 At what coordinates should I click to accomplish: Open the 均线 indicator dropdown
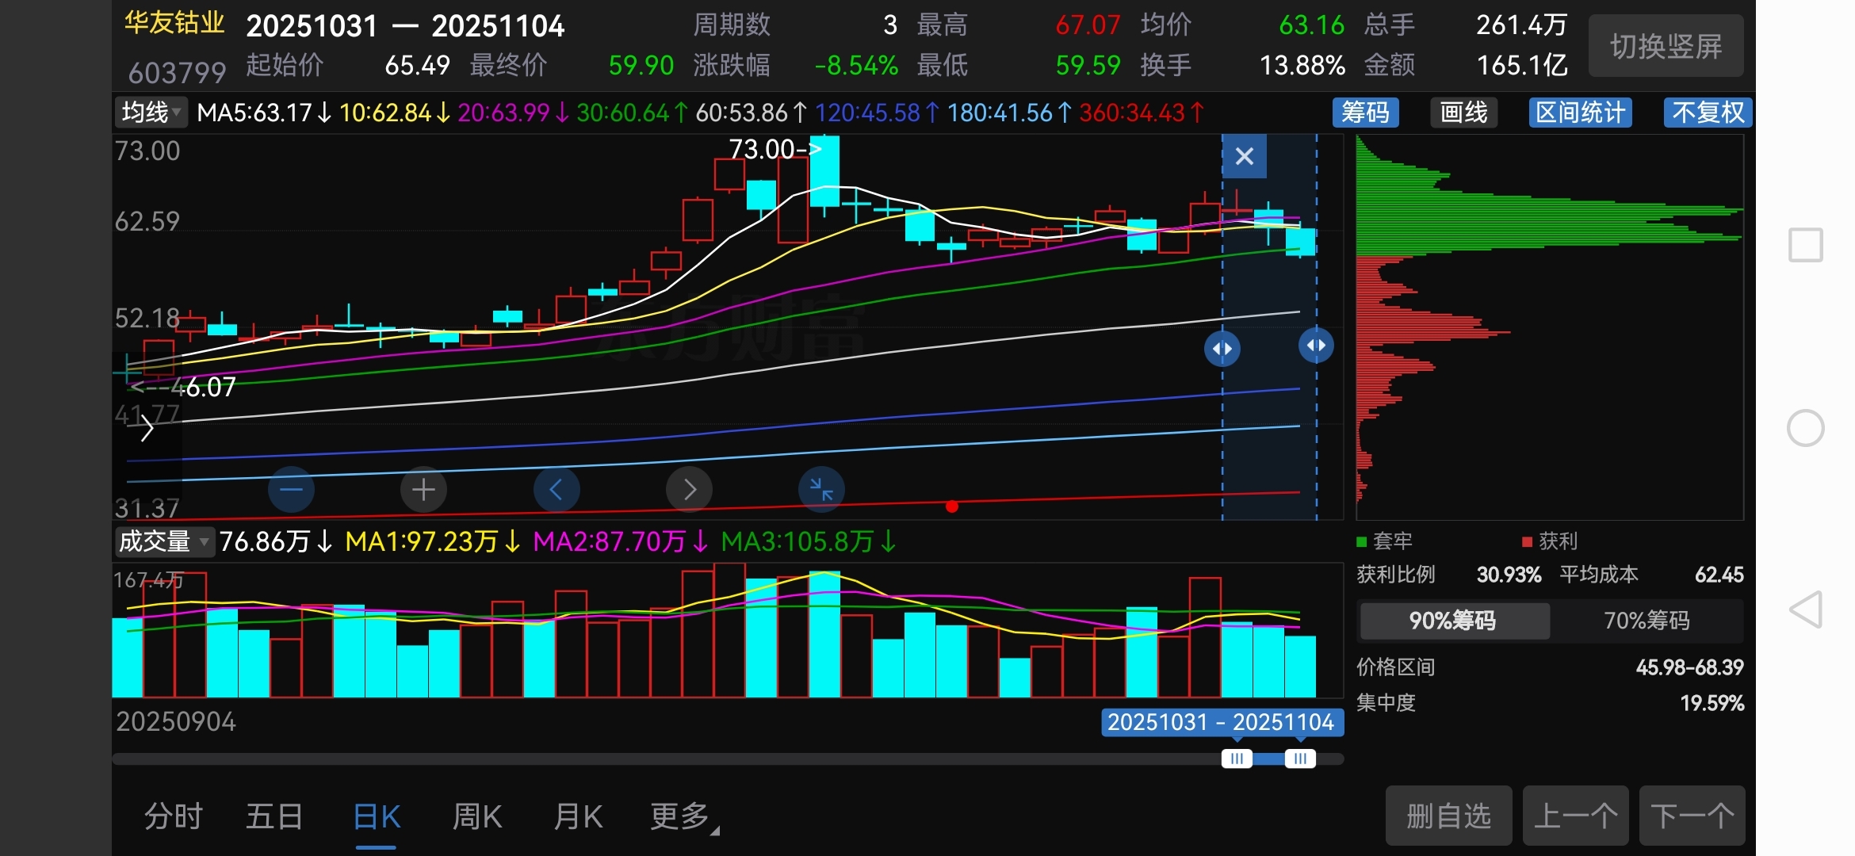pos(151,113)
